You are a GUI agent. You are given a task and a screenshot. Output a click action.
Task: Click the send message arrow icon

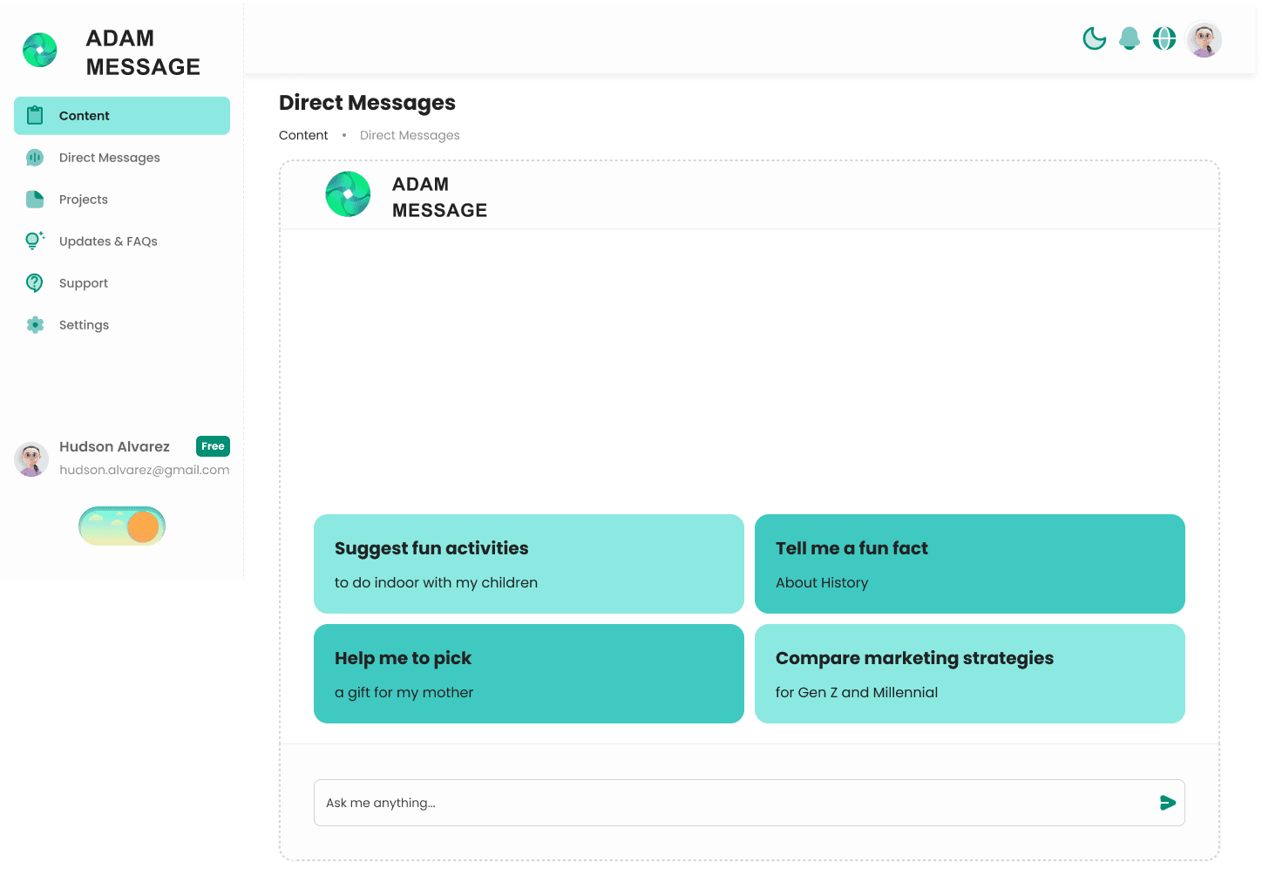1168,803
